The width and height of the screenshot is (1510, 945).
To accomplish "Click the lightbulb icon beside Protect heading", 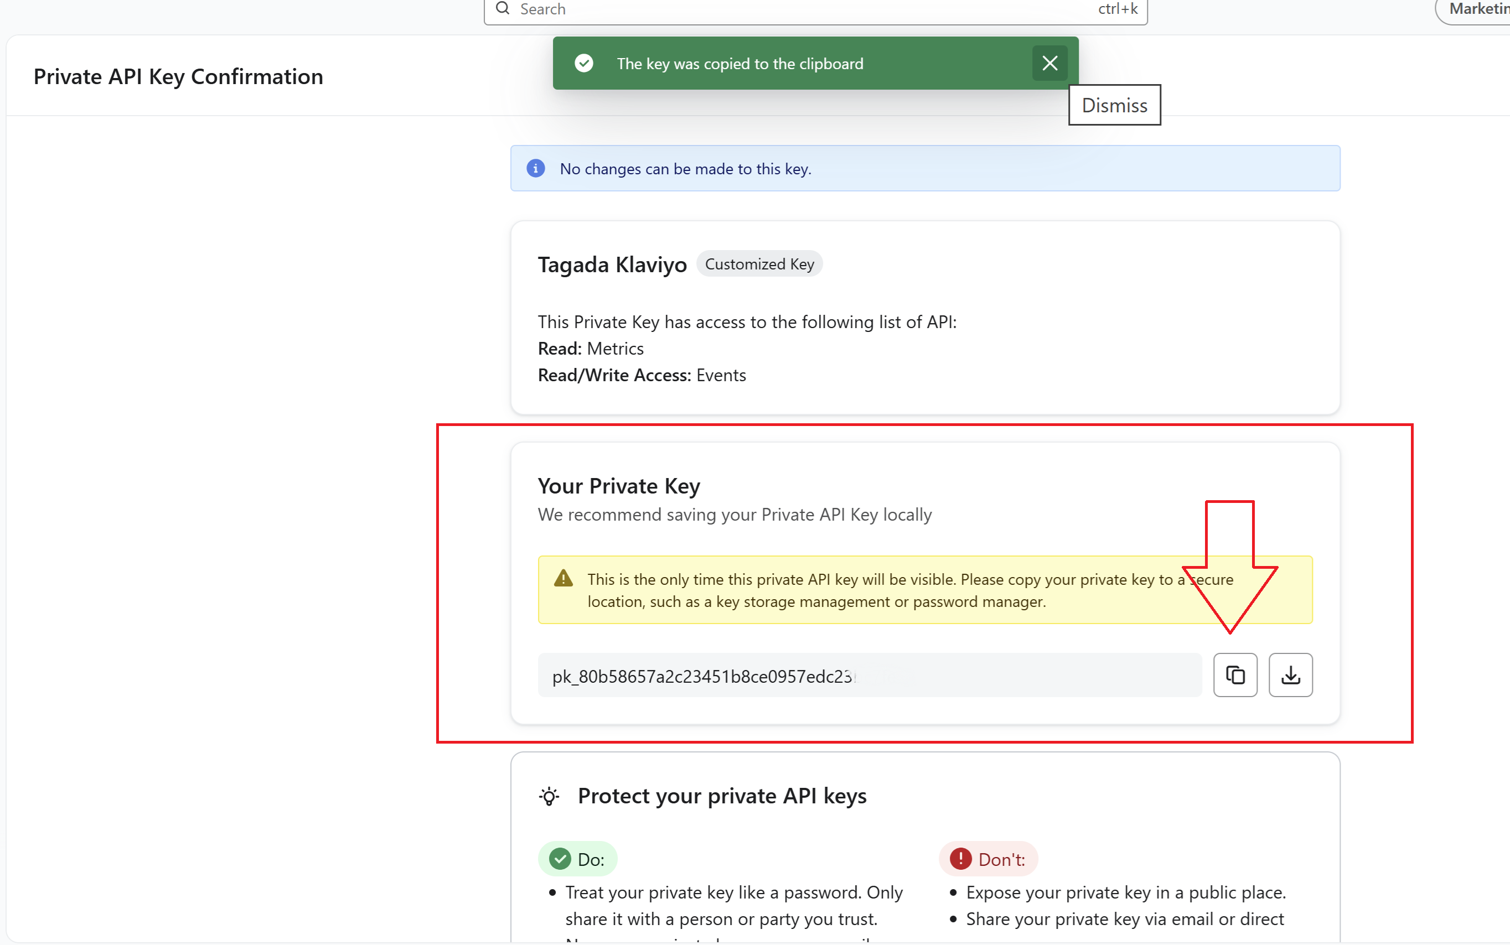I will point(549,796).
